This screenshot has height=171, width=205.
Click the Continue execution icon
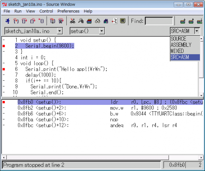click(x=41, y=21)
